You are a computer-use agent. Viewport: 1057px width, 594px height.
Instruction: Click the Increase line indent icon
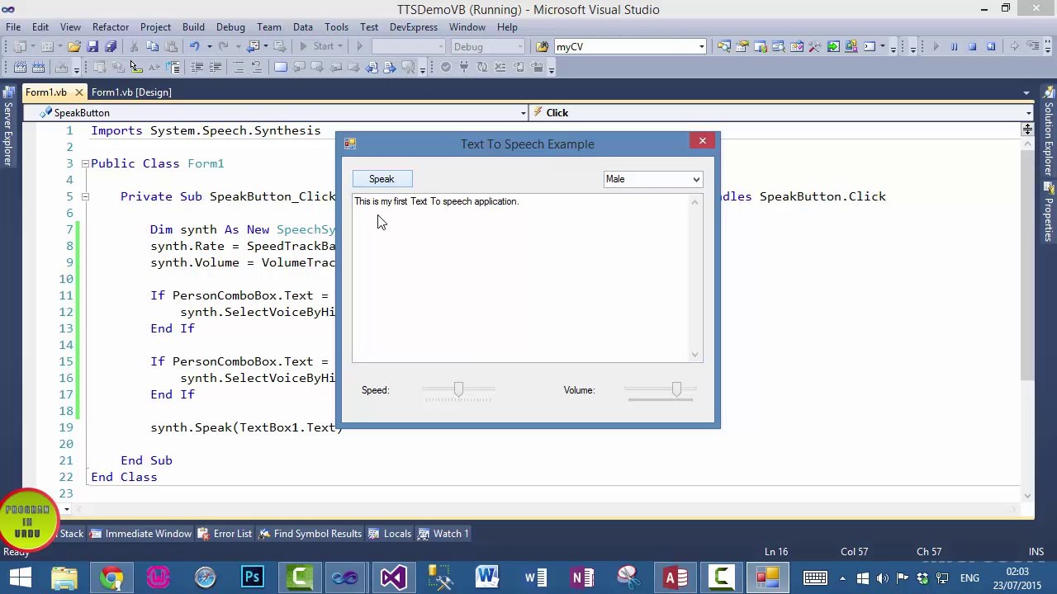click(216, 67)
